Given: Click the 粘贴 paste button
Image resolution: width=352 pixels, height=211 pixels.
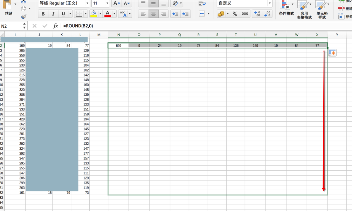Looking at the screenshot, I should [8, 8].
